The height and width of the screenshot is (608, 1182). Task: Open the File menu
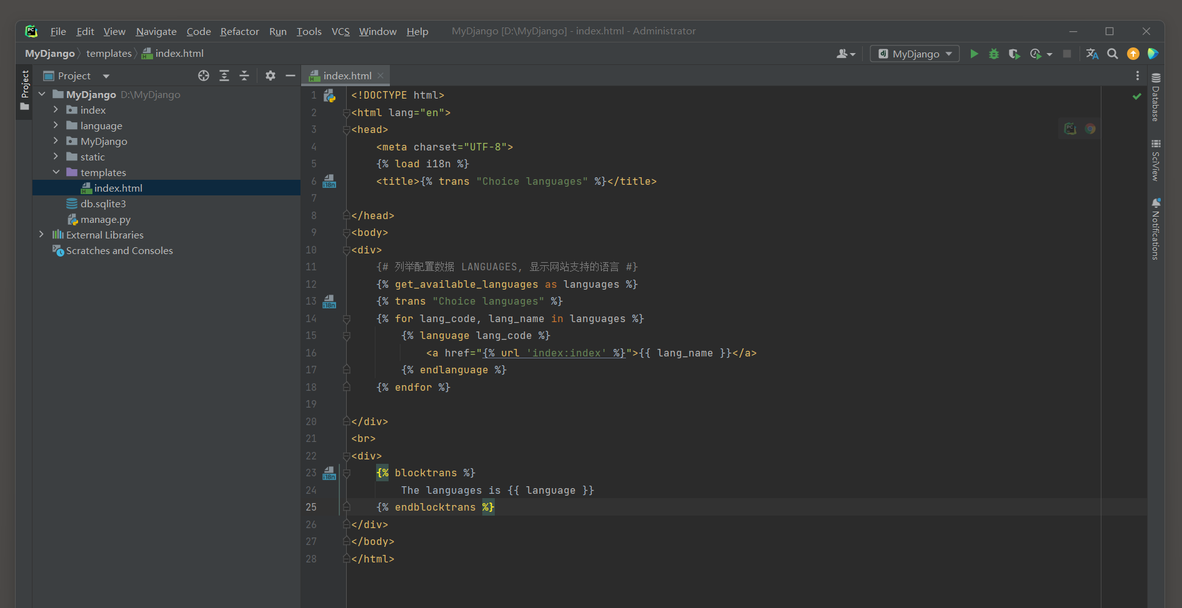pyautogui.click(x=58, y=31)
